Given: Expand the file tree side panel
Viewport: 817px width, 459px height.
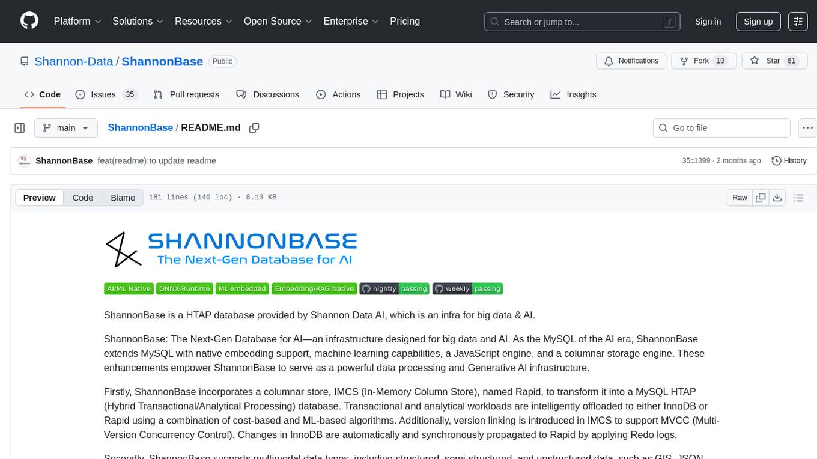Looking at the screenshot, I should pos(20,128).
